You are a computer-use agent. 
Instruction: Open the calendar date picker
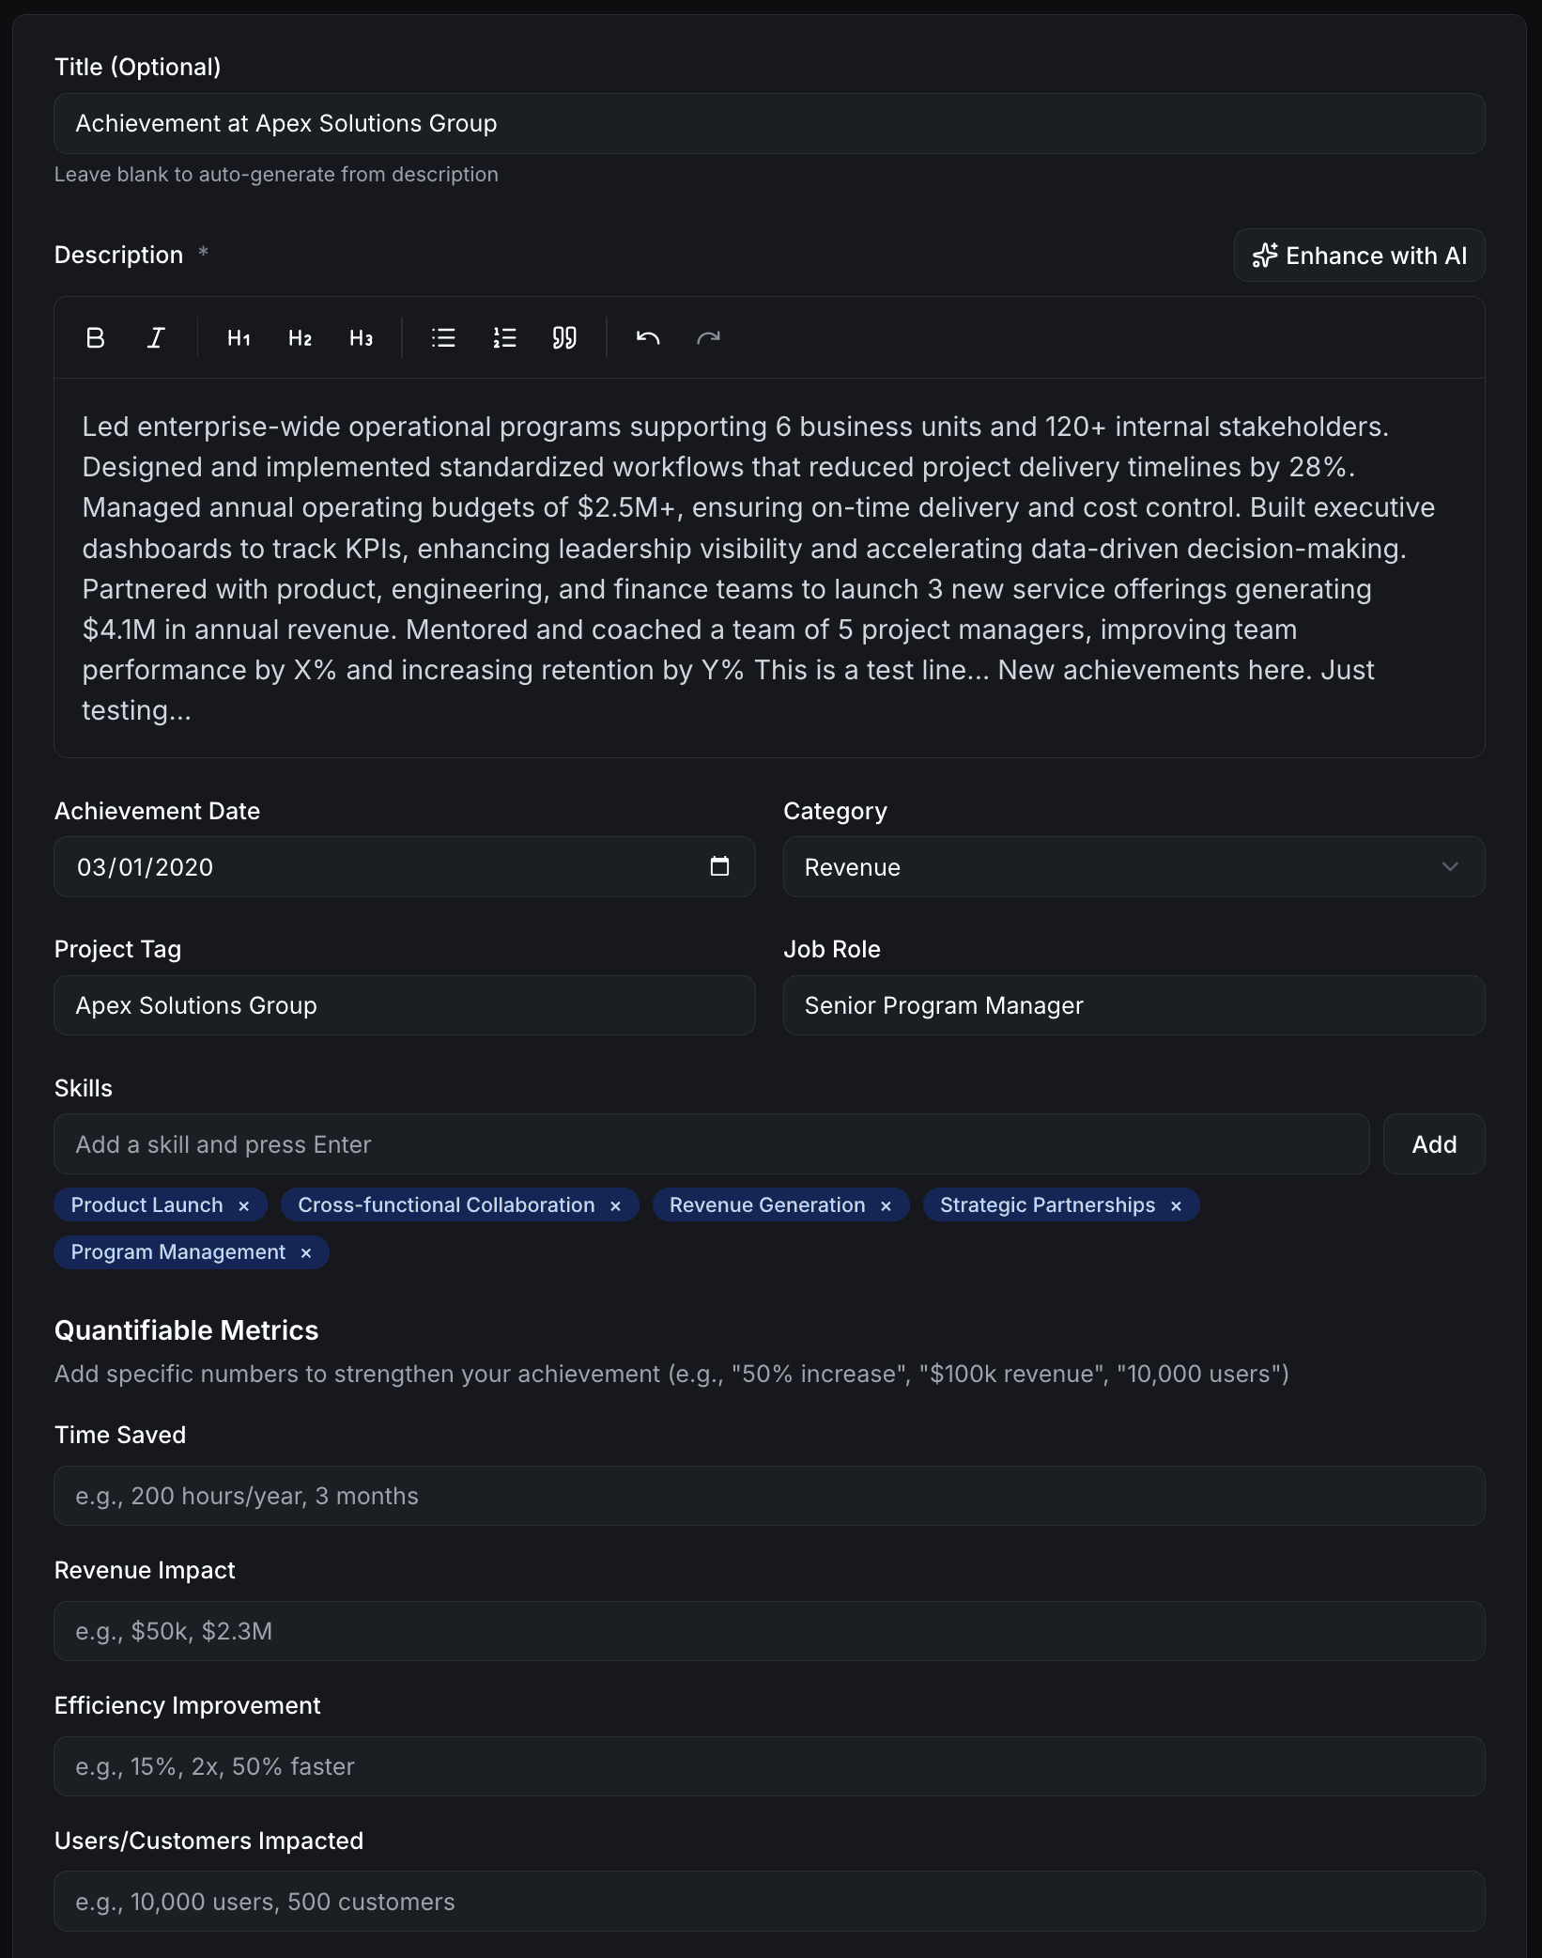(x=719, y=866)
